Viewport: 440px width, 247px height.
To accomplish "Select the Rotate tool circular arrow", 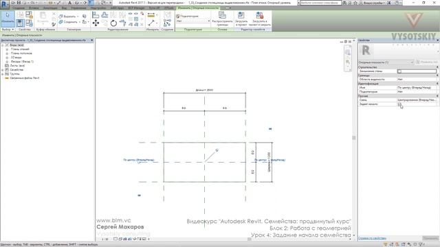I will tap(113, 23).
